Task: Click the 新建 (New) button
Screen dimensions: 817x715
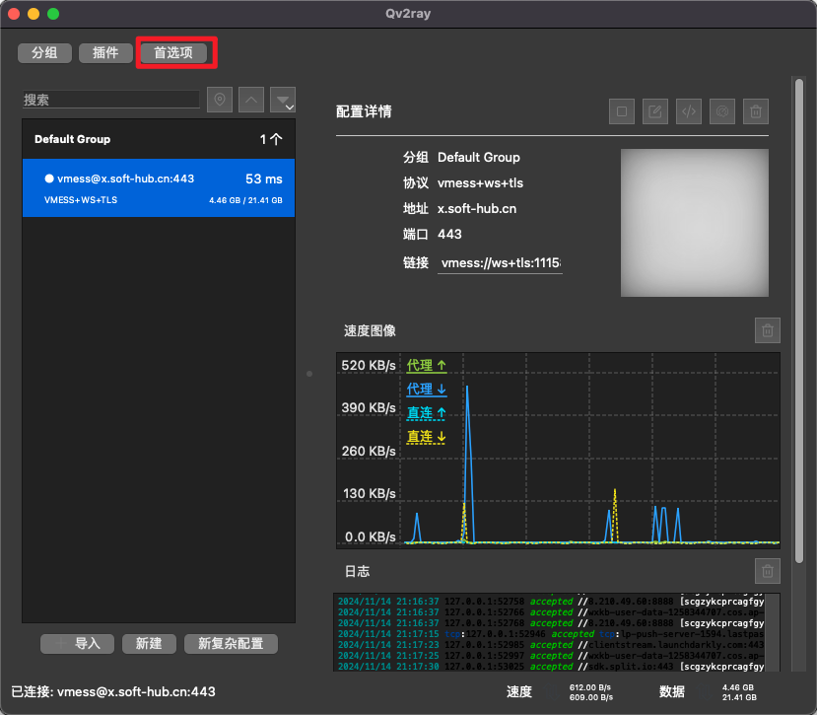Action: (149, 644)
